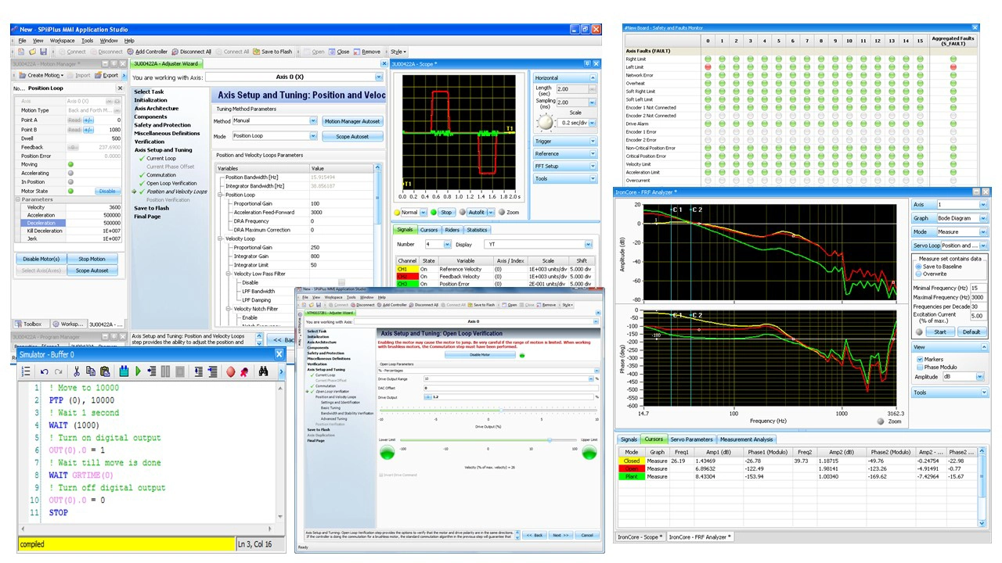1002x563 pixels.
Task: Click Remove in main toolbar
Action: pyautogui.click(x=366, y=52)
